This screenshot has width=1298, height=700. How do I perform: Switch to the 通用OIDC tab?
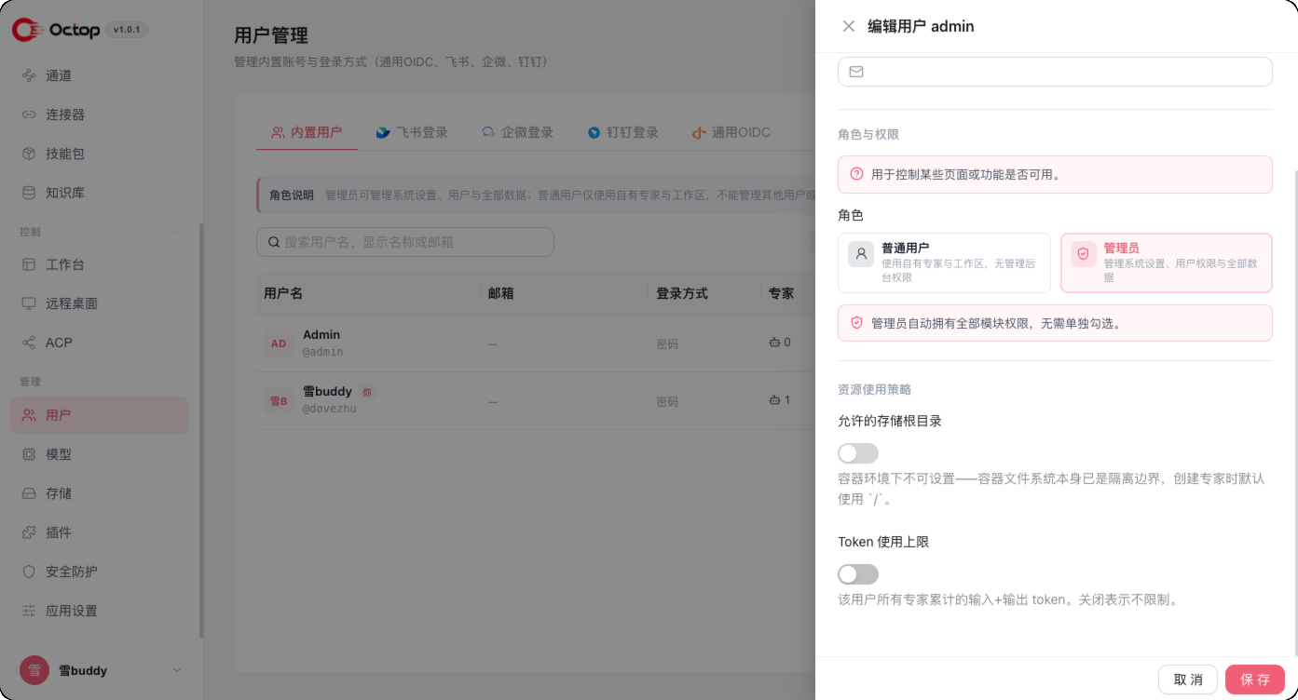pos(731,132)
